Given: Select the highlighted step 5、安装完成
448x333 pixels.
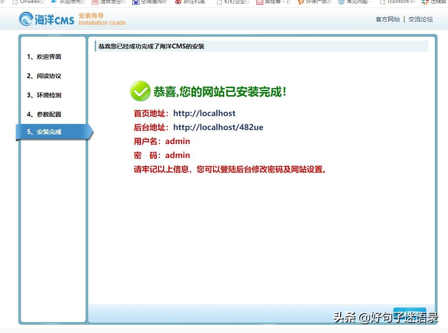Looking at the screenshot, I should [x=54, y=132].
